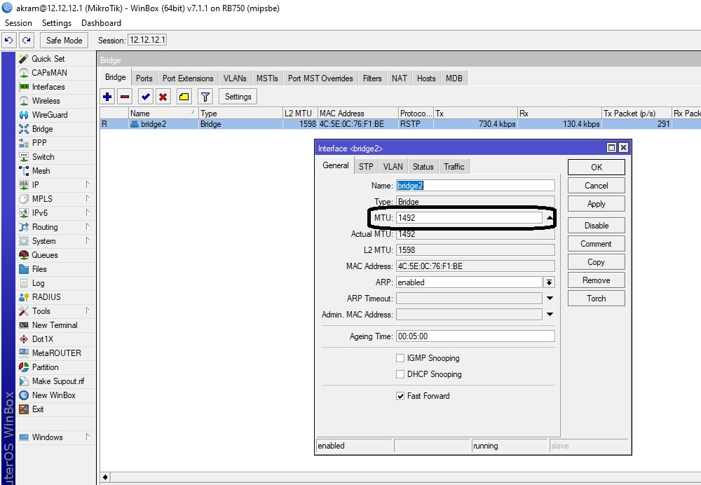Click the blue plus add icon
This screenshot has width=701, height=485.
click(x=107, y=97)
